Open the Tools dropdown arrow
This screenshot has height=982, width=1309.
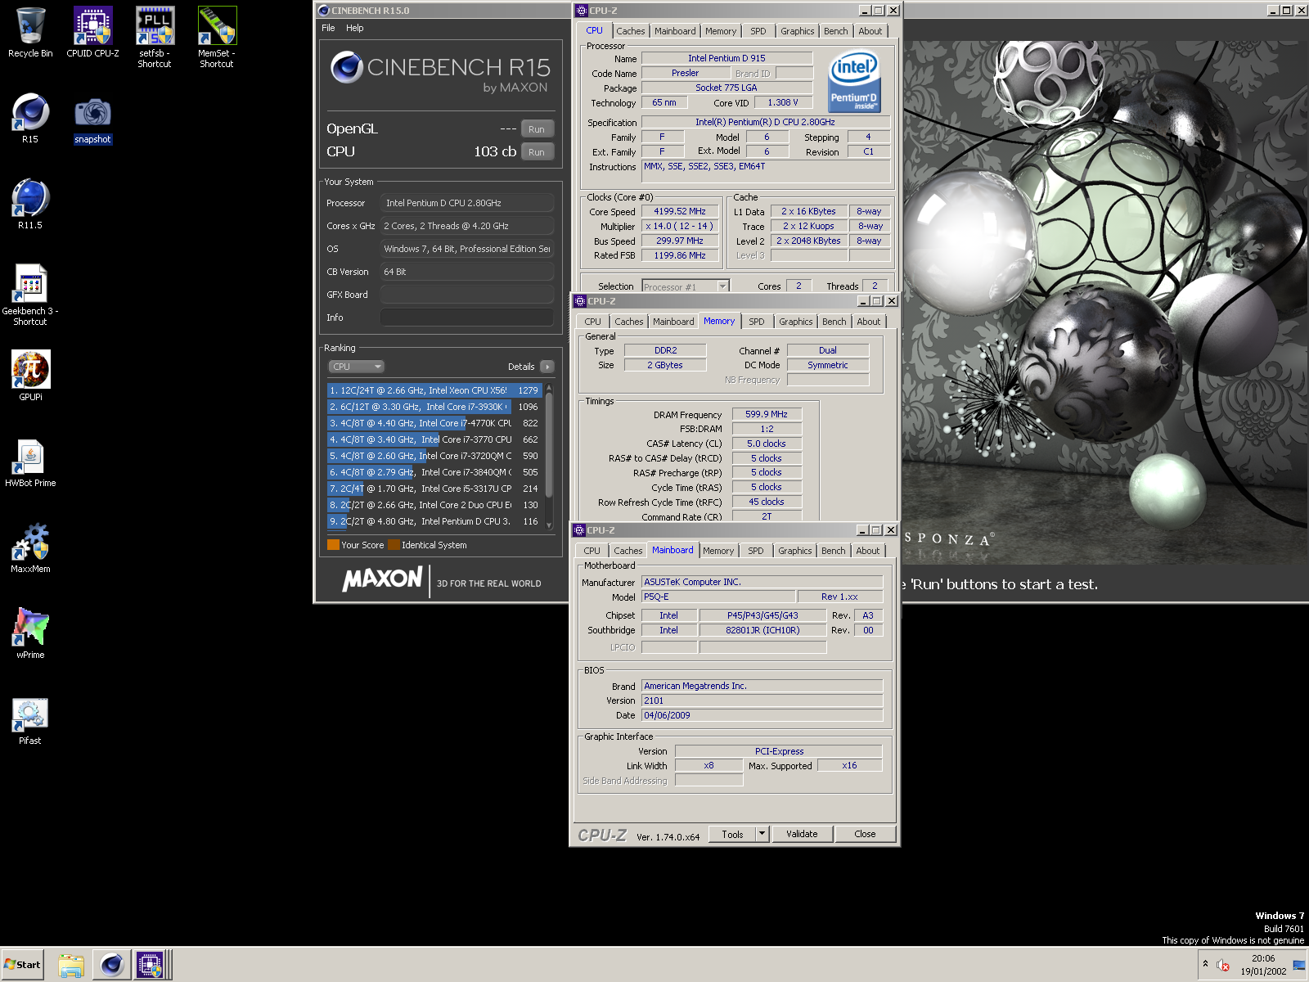[x=762, y=834]
